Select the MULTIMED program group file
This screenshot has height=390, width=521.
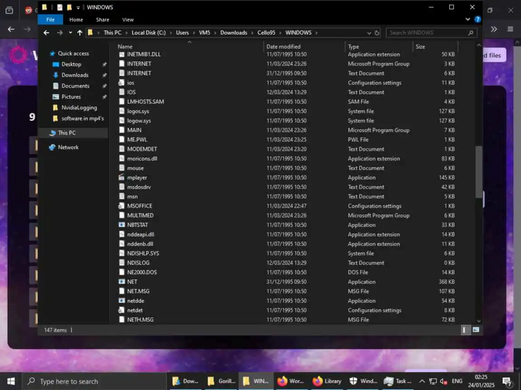140,216
